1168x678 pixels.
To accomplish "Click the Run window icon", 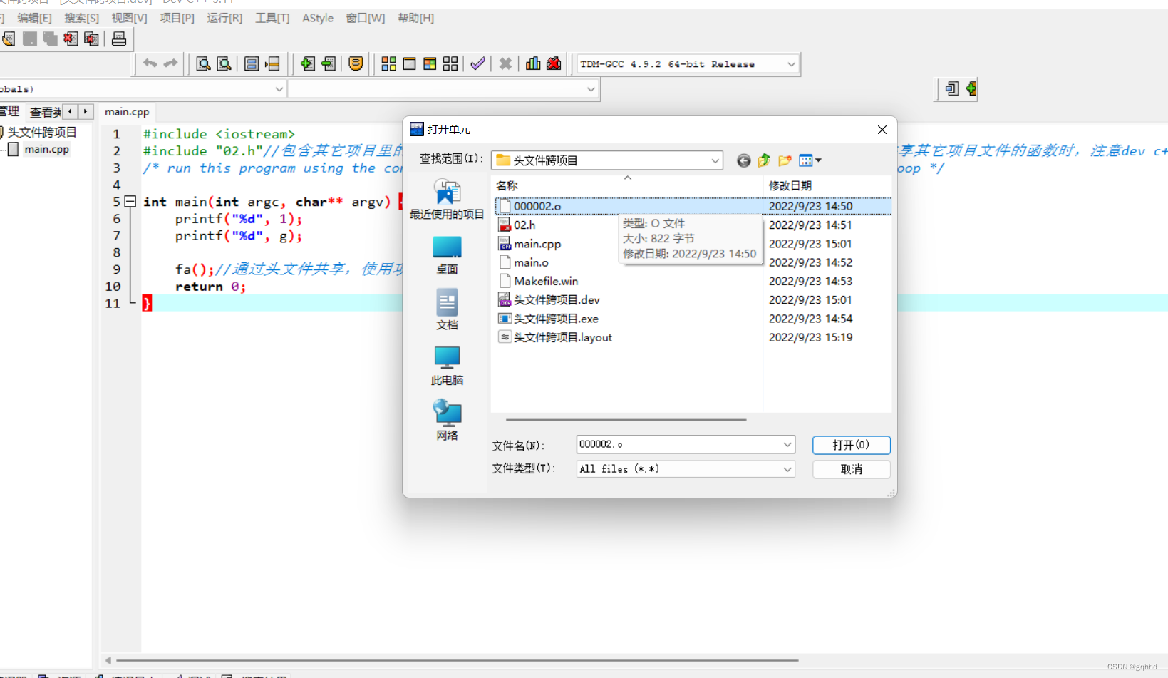I will 409,63.
